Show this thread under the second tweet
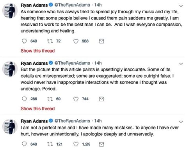The width and height of the screenshot is (185, 151). 38,109
